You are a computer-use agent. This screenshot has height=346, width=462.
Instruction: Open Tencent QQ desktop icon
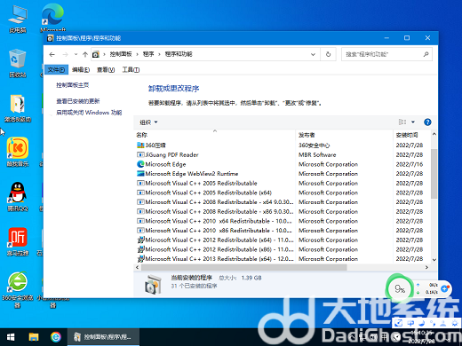(x=18, y=196)
